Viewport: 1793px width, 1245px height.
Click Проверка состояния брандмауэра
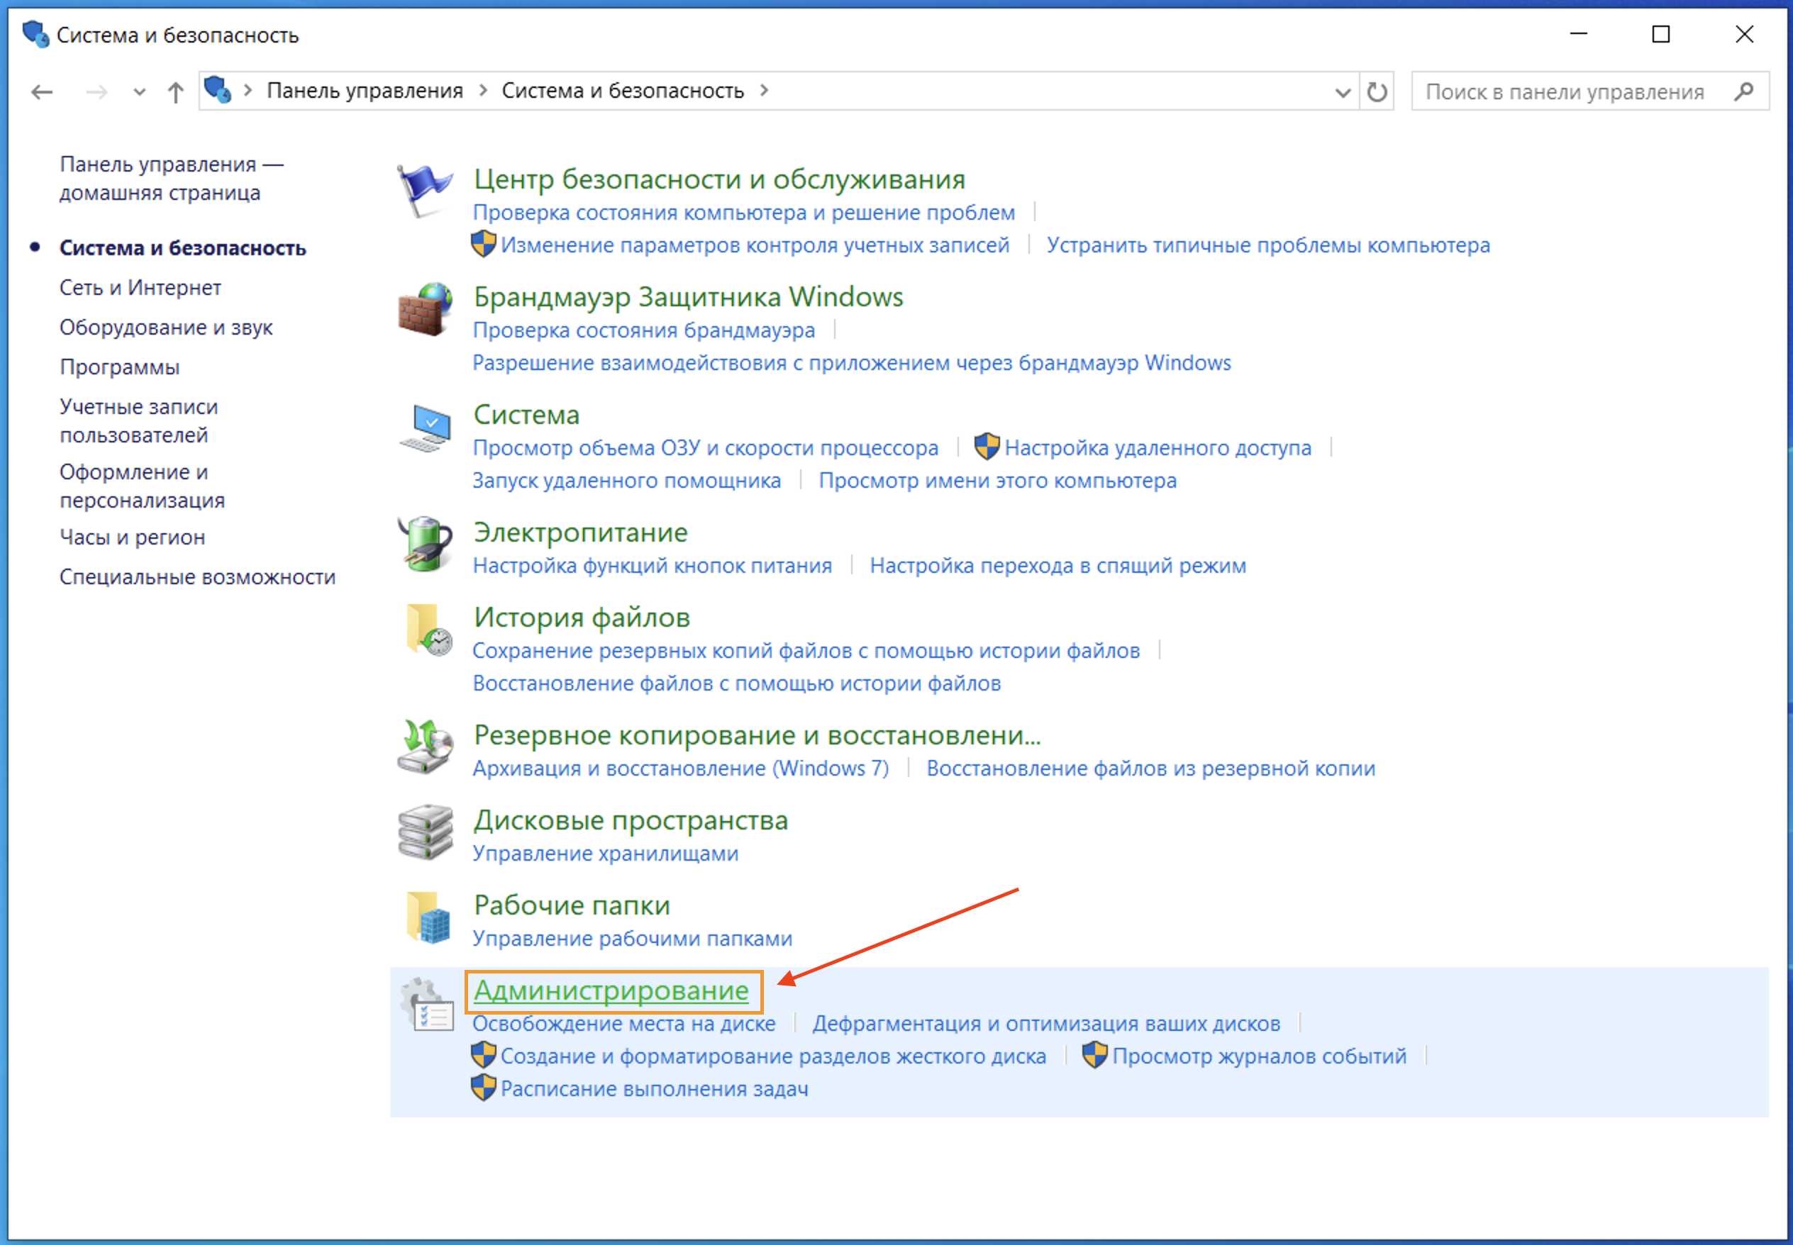pos(644,330)
